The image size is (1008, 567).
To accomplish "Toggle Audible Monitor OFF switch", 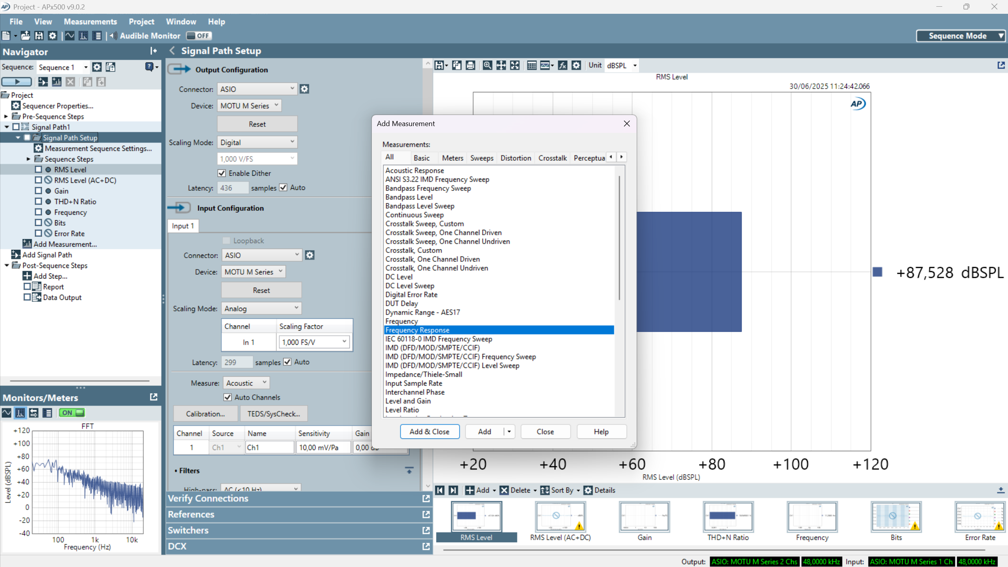I will [199, 36].
